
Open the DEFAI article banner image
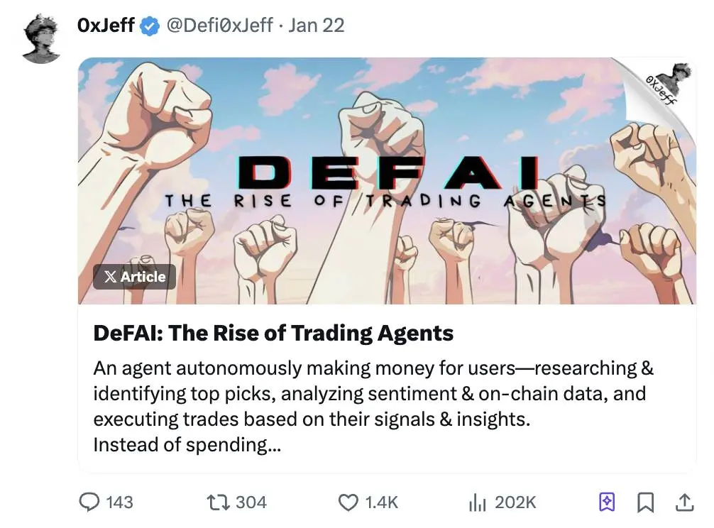click(387, 181)
